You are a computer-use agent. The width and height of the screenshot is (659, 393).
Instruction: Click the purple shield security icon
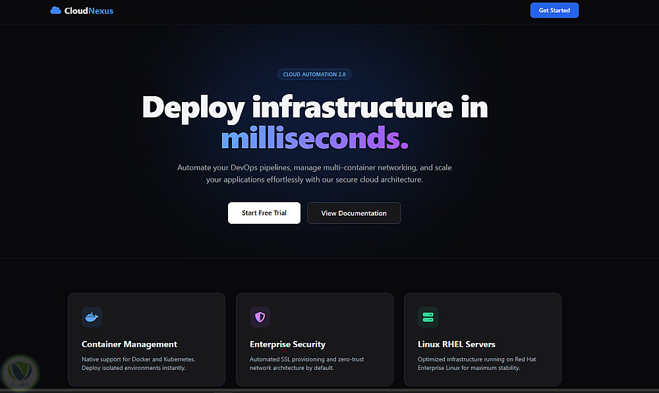point(260,317)
